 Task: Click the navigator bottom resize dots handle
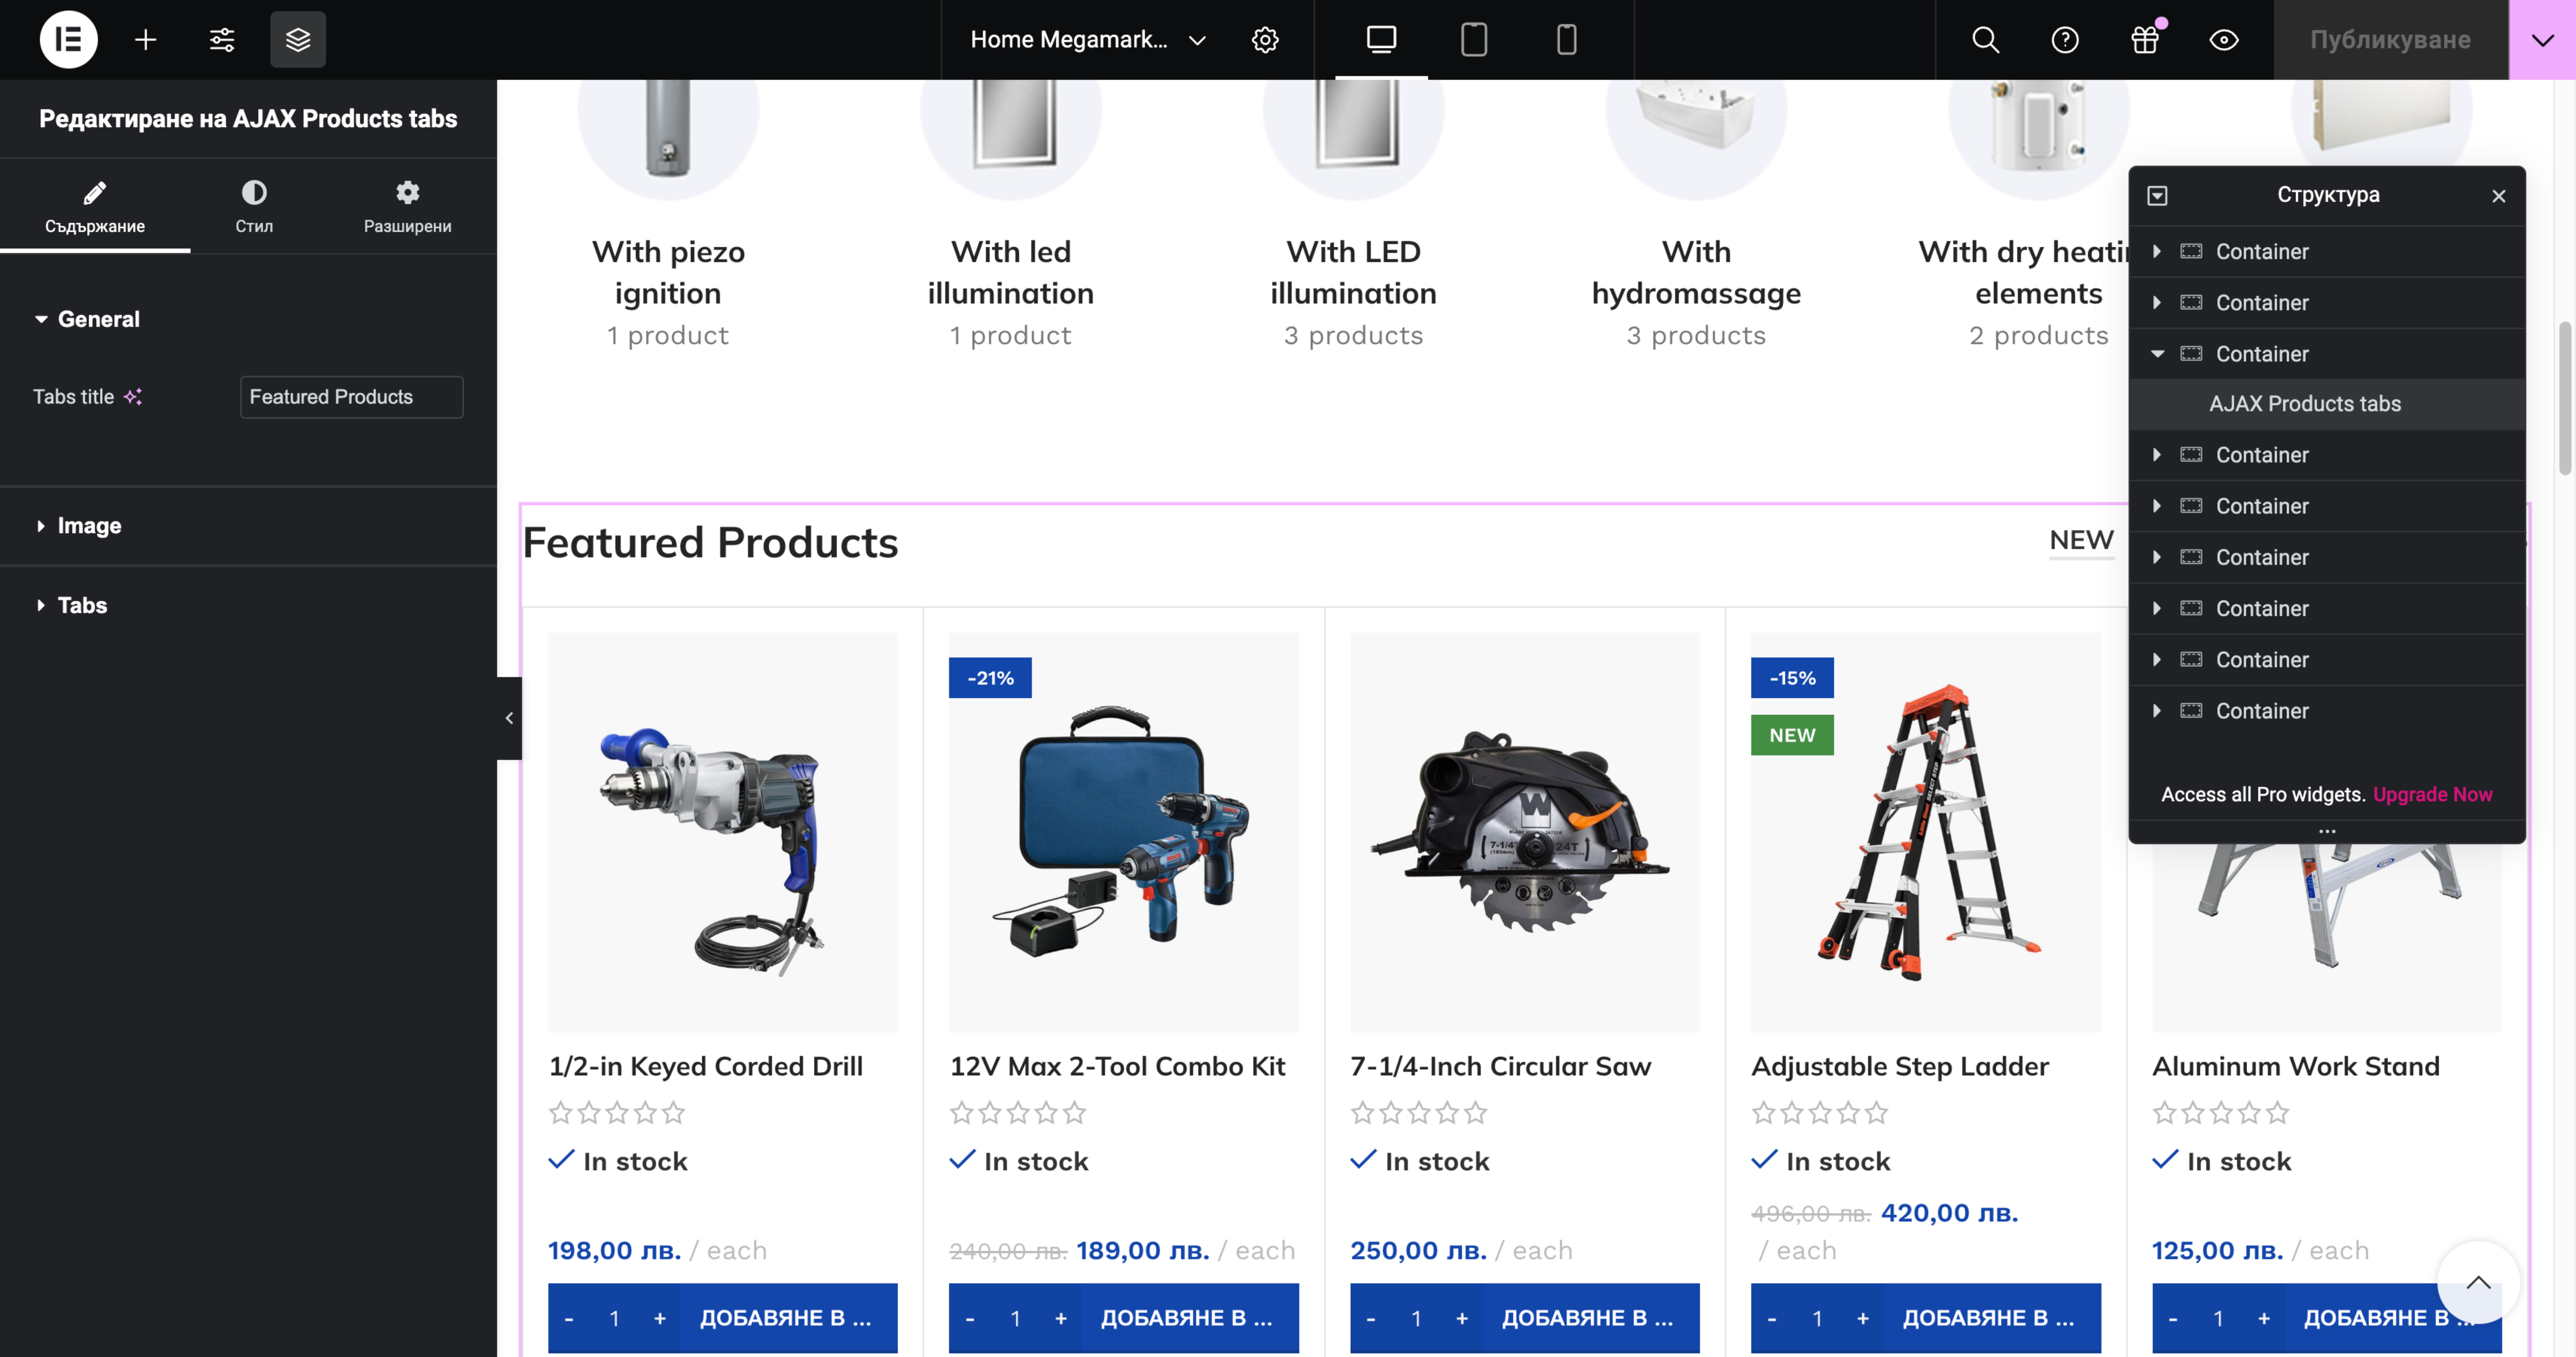(2327, 832)
